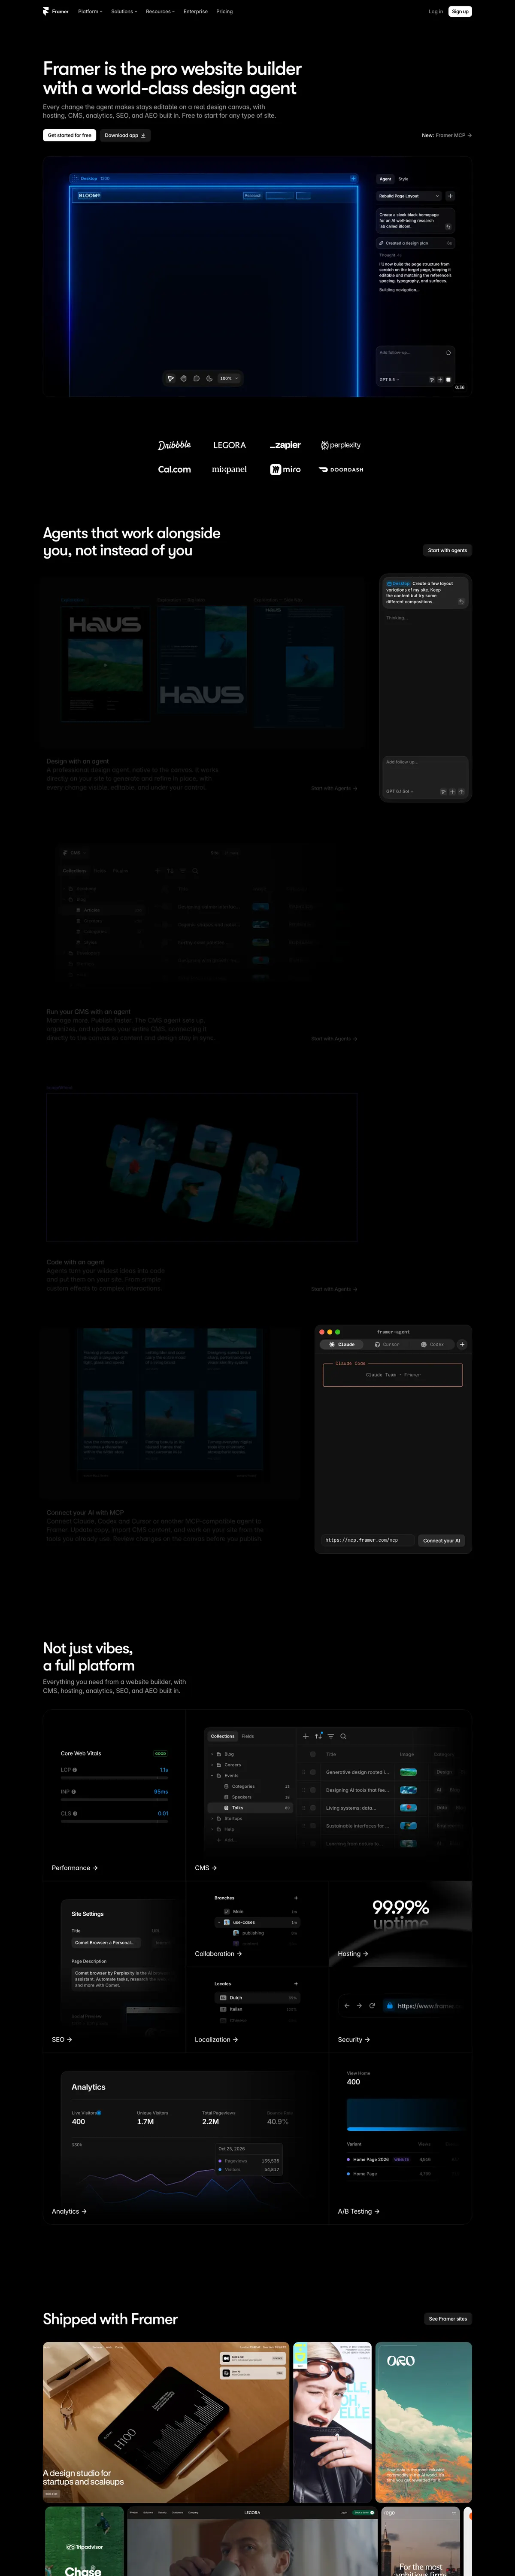Click the filter icon in CMS toolbar
Image resolution: width=515 pixels, height=2576 pixels.
click(x=331, y=1736)
